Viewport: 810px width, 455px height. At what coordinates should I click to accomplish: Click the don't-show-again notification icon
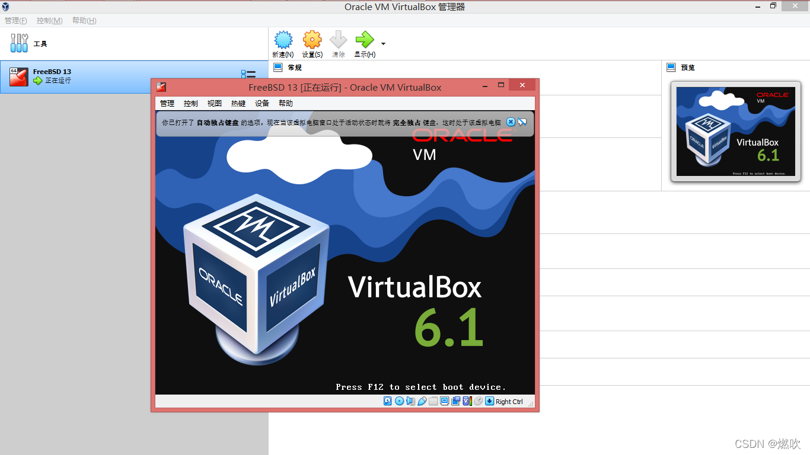coord(522,122)
